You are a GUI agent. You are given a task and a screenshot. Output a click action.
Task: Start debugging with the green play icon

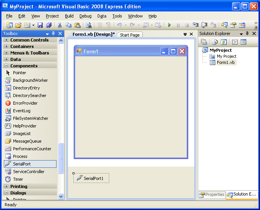point(169,25)
